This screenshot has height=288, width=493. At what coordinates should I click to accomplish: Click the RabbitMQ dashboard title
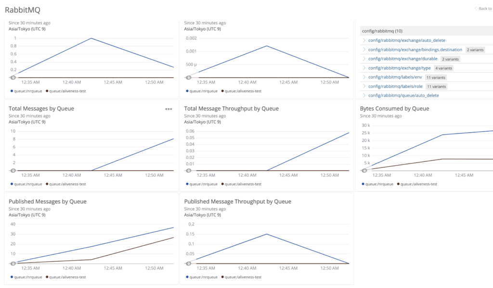point(23,10)
